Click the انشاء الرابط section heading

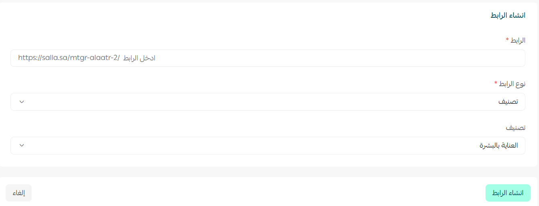tap(508, 15)
